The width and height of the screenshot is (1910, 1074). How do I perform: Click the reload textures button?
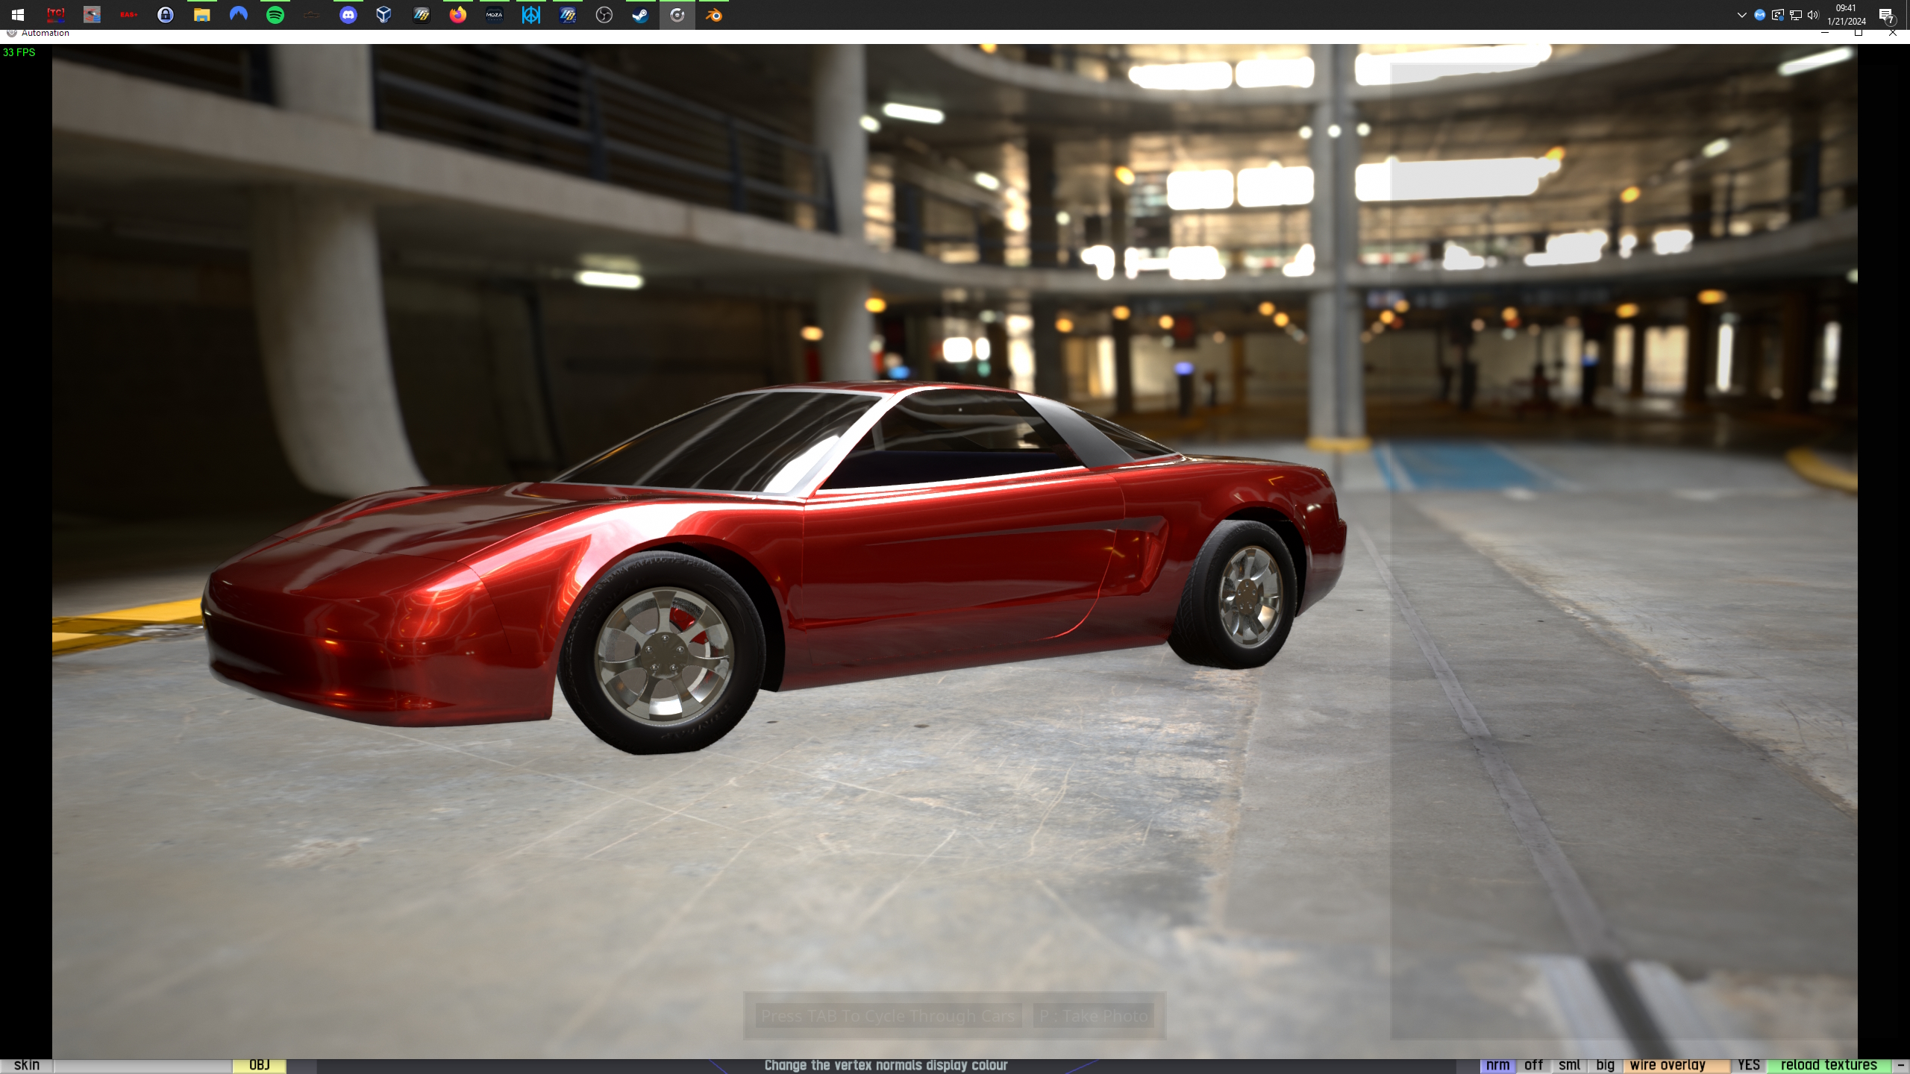point(1828,1065)
